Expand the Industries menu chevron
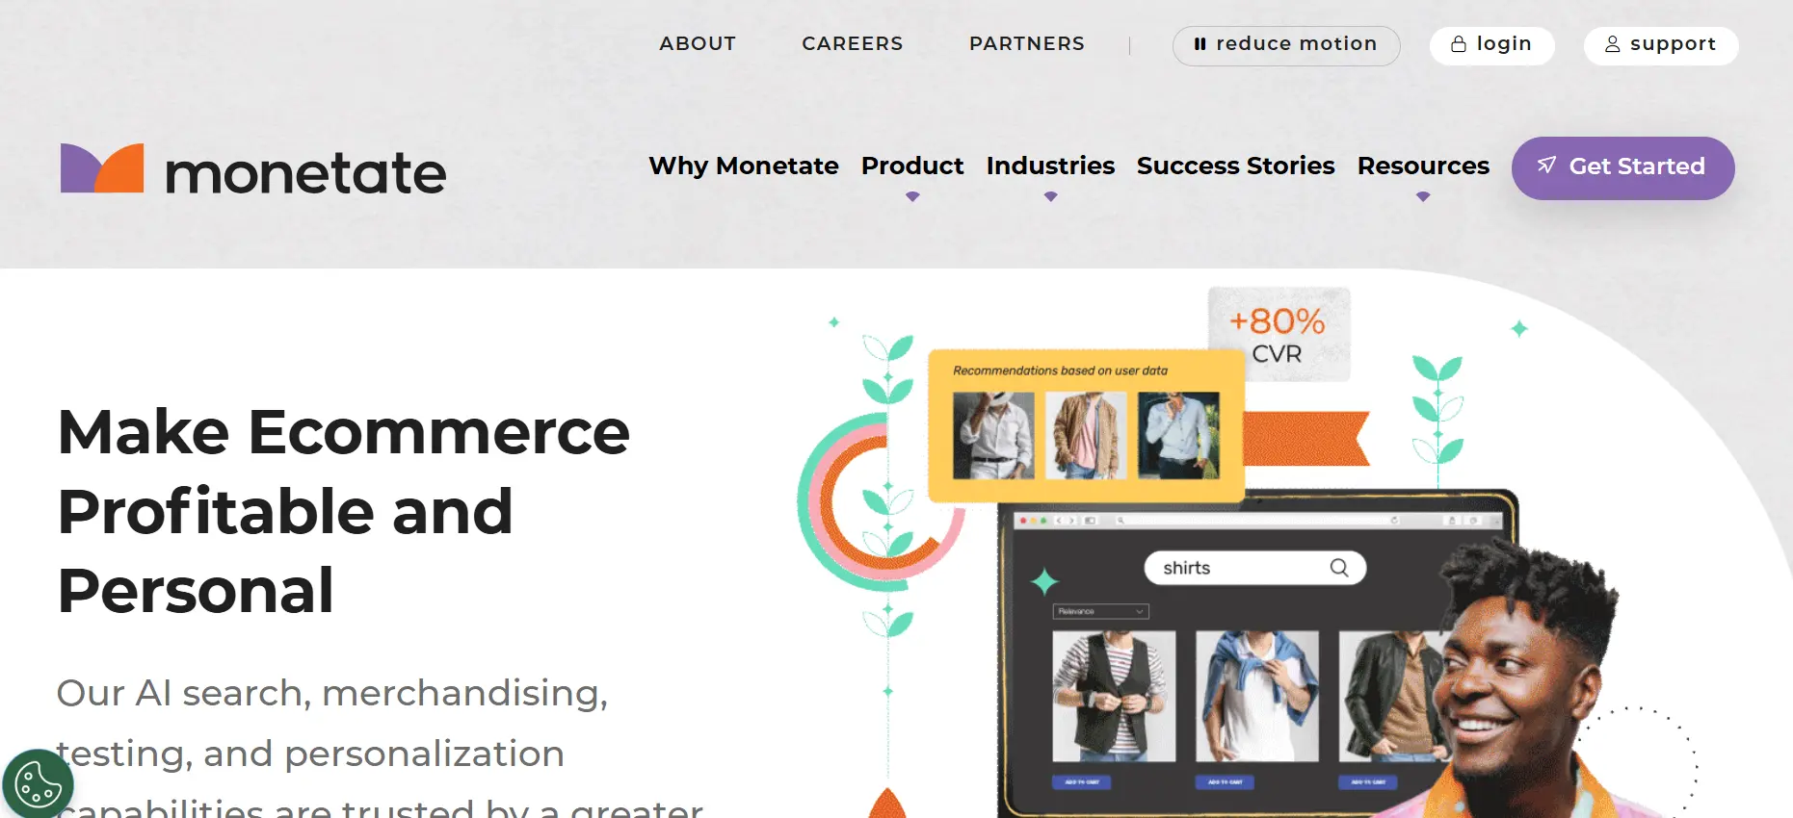The width and height of the screenshot is (1793, 818). click(x=1050, y=196)
